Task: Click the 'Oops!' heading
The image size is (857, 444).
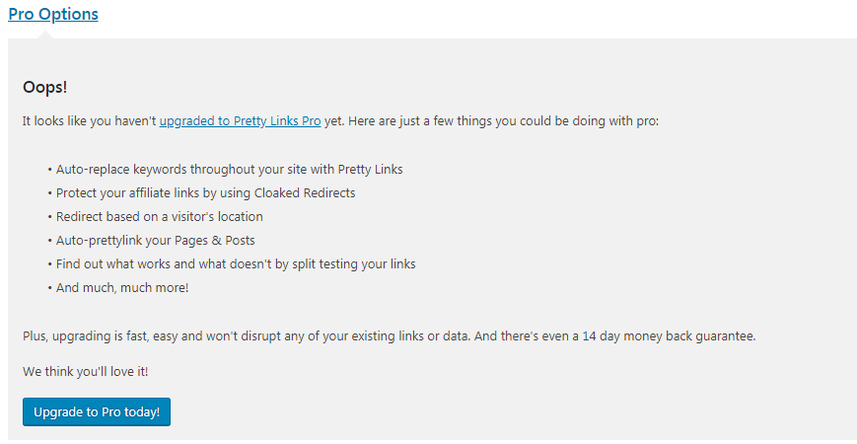Action: coord(45,88)
